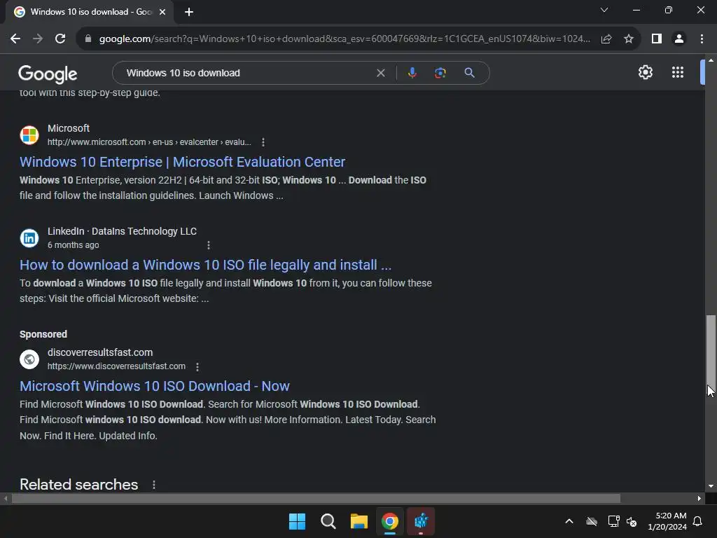Screen dimensions: 717x538
Task: Go to Google homepage via logo
Action: pyautogui.click(x=48, y=74)
